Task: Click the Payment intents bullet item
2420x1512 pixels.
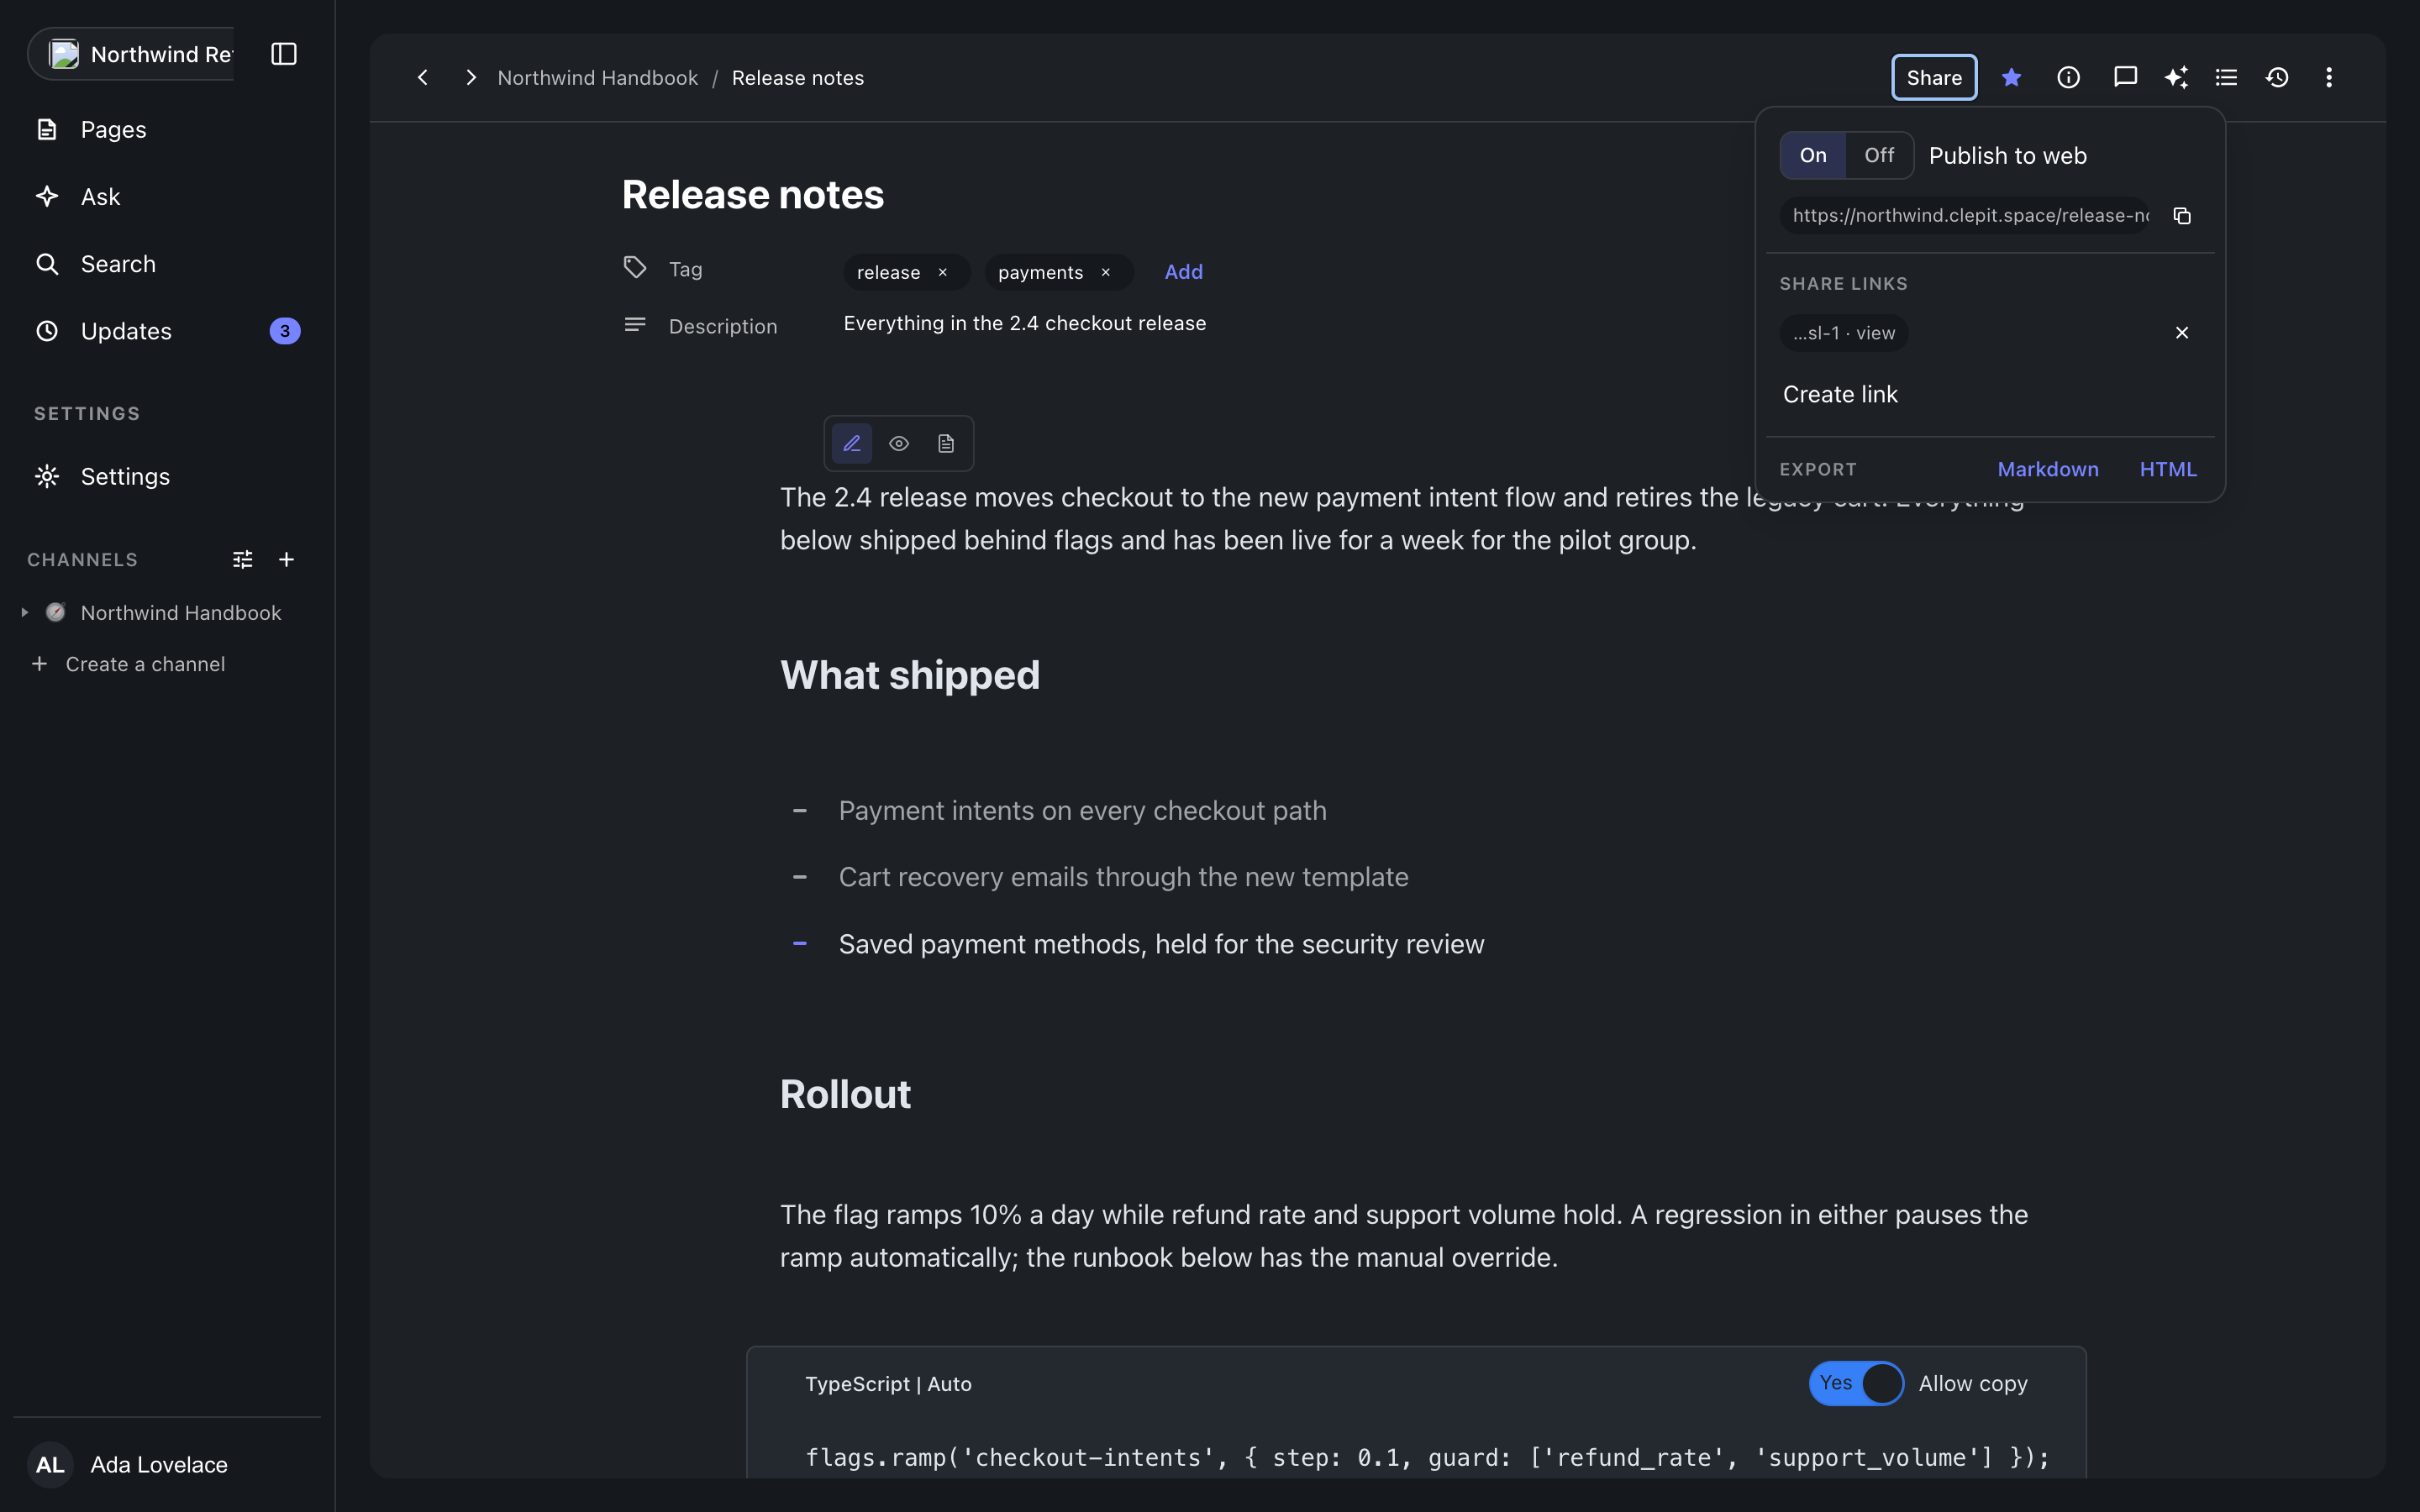Action: (x=1082, y=811)
